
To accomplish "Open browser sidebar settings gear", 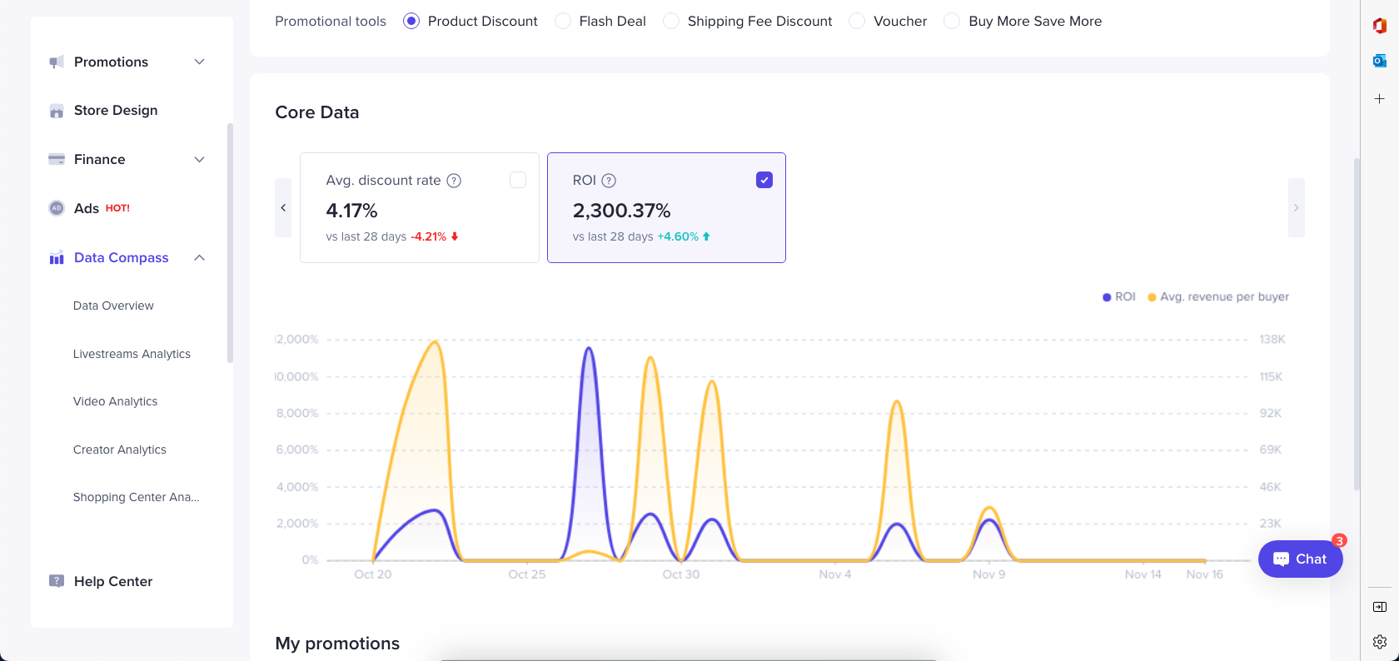I will [1379, 642].
